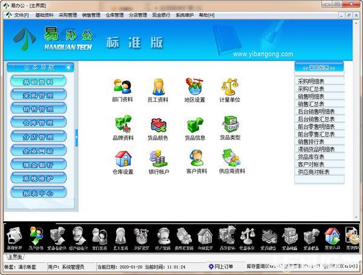Collapse the 业务导航 panel with header arrow
This screenshot has height=275, width=363.
[68, 67]
